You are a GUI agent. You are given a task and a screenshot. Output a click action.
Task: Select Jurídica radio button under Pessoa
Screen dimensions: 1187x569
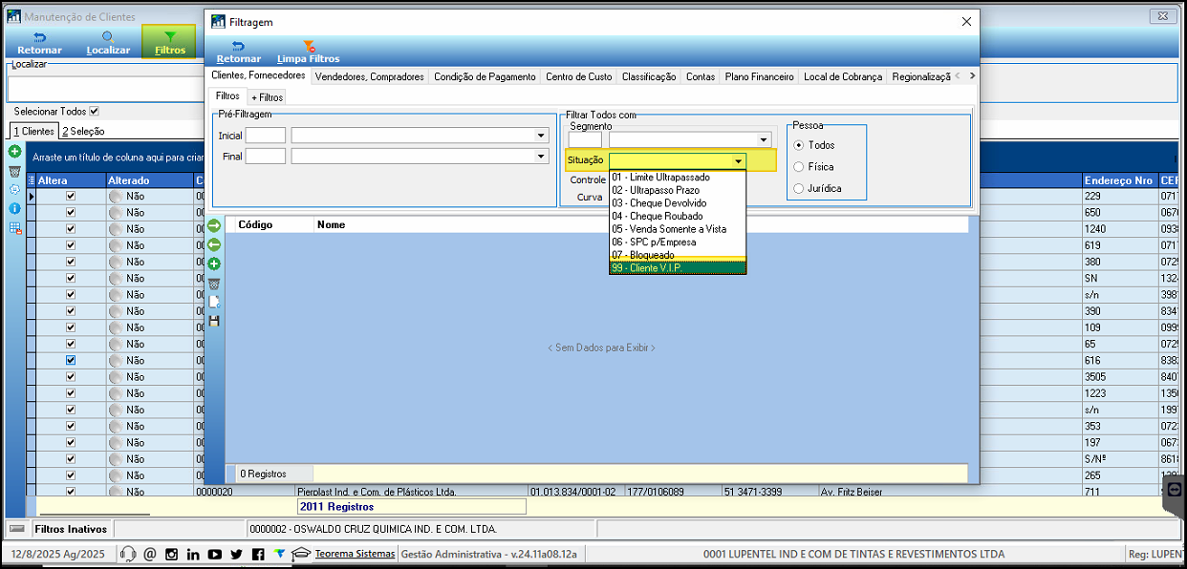click(x=799, y=188)
